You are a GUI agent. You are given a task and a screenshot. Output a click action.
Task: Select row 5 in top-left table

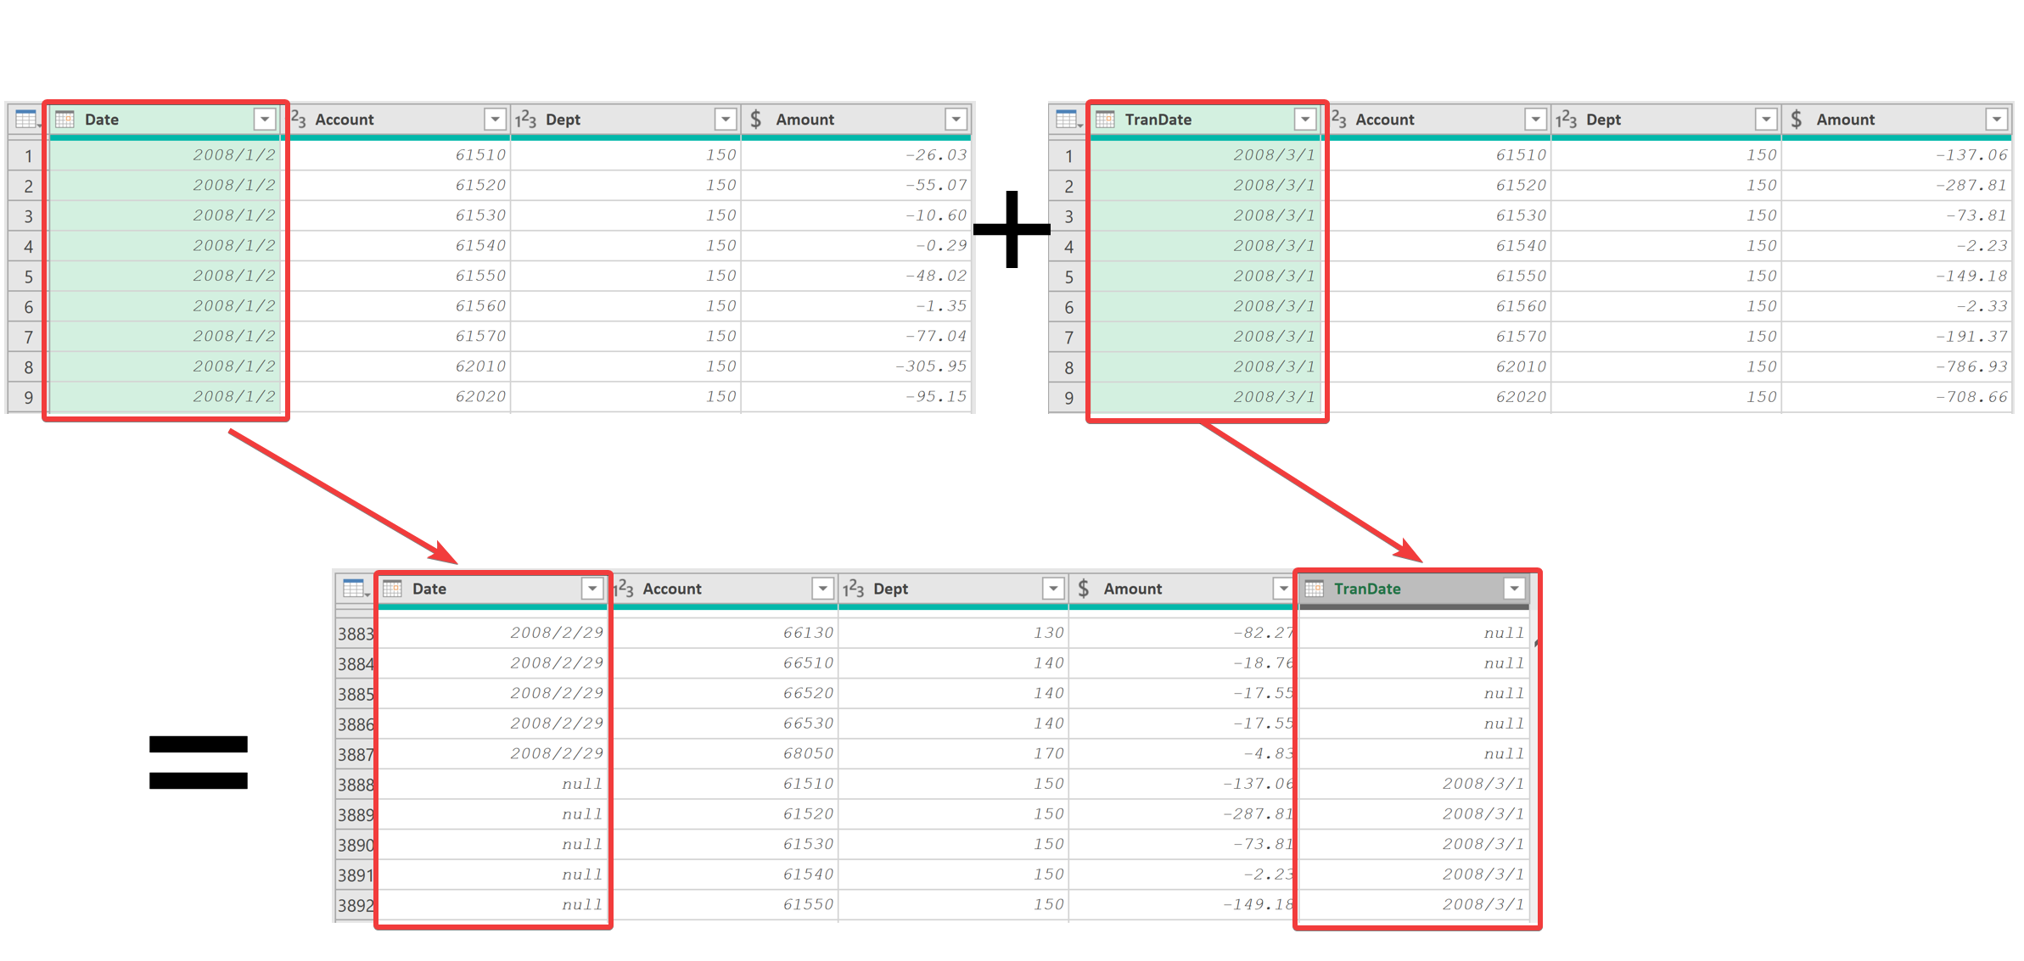pos(28,277)
